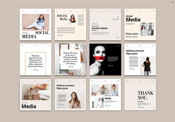
Task: Click the large 'MEDIA' serif word on first slide
Action: (x=29, y=37)
